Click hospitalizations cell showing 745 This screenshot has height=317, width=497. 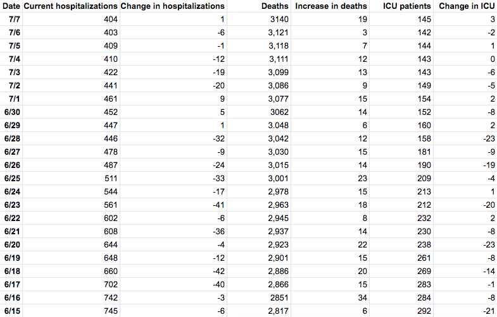[x=110, y=311]
